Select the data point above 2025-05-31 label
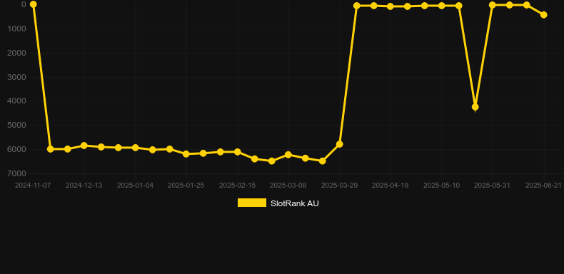564x274 pixels. tap(493, 5)
